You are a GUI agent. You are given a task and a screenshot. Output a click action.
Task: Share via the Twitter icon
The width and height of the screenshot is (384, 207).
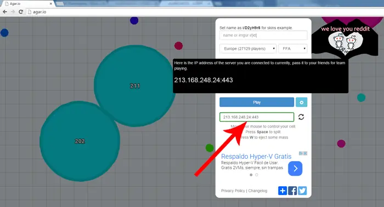[x=302, y=191]
